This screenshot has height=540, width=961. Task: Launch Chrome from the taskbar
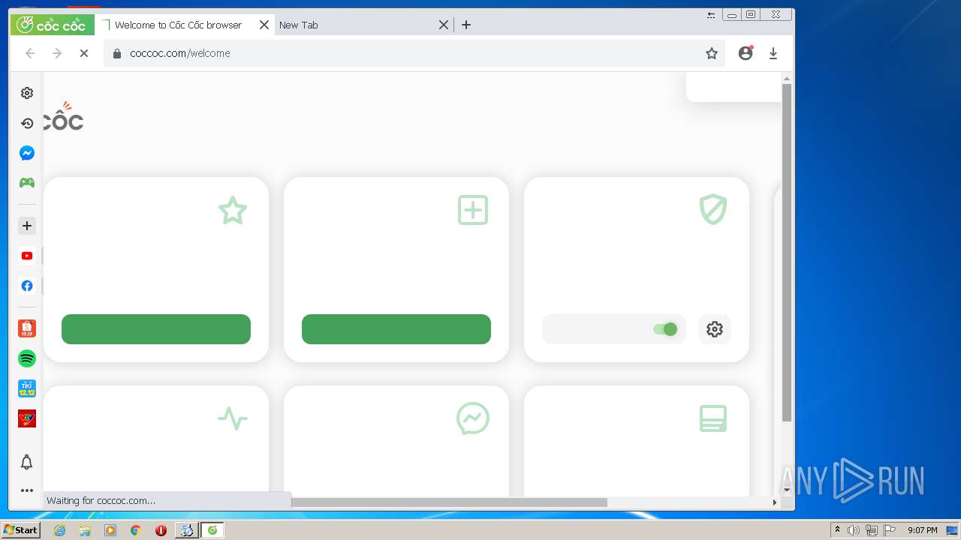point(135,530)
